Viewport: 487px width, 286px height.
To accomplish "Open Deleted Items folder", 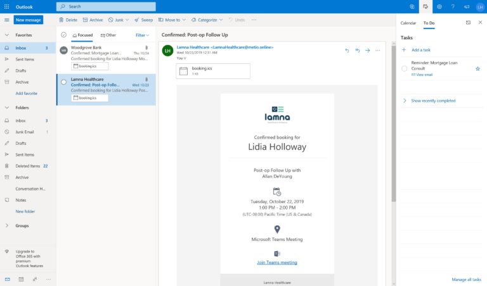I will (x=28, y=166).
